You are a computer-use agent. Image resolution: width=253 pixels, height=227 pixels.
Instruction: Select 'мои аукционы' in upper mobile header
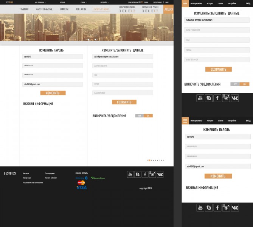click(196, 3)
